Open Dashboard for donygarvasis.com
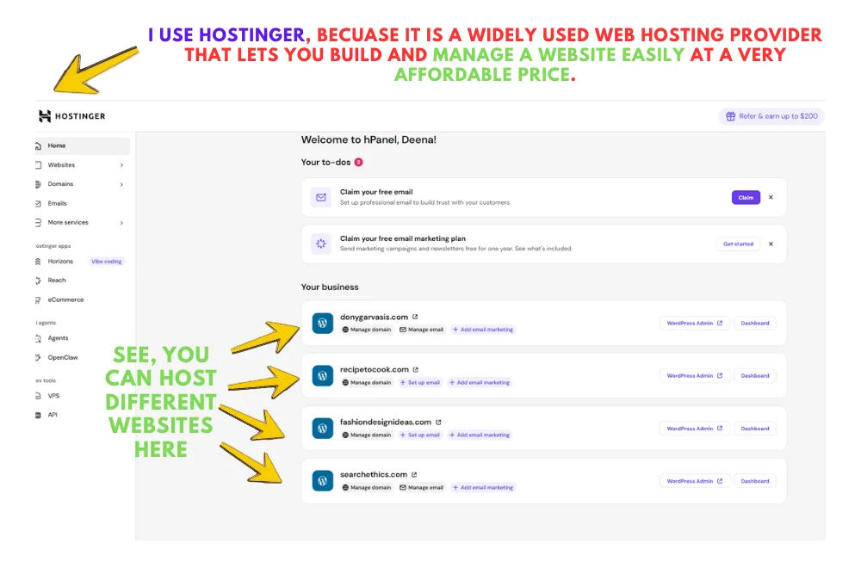 [755, 324]
